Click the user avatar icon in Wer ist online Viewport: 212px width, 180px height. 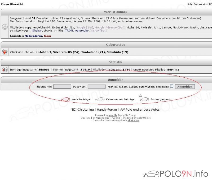[x=5, y=27]
